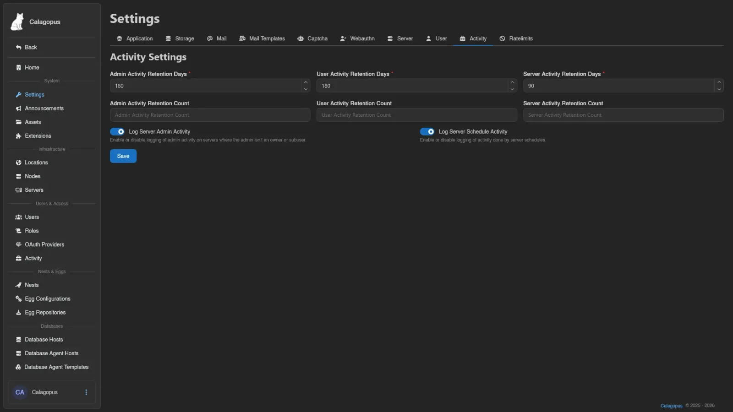Viewport: 733px width, 412px height.
Task: Focus the User Activity Retention Count field
Action: click(x=416, y=115)
